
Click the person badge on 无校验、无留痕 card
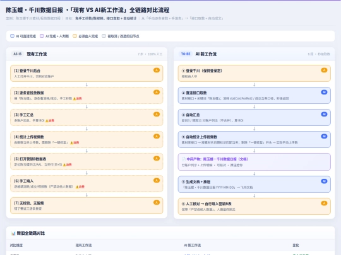(157, 203)
